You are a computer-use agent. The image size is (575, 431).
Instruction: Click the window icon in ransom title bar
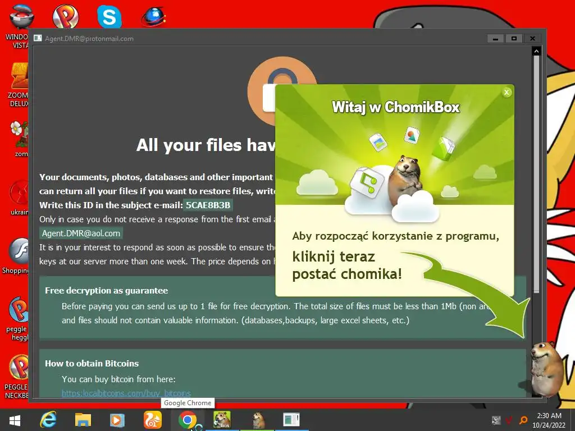click(x=38, y=38)
